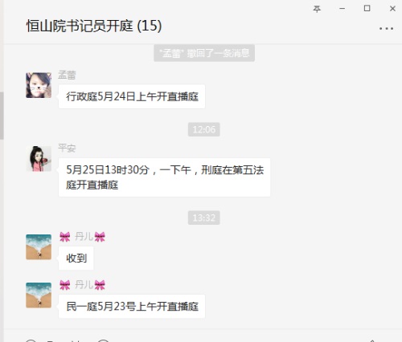Click 平安's cartoon girl avatar
The image size is (402, 342).
click(x=39, y=159)
